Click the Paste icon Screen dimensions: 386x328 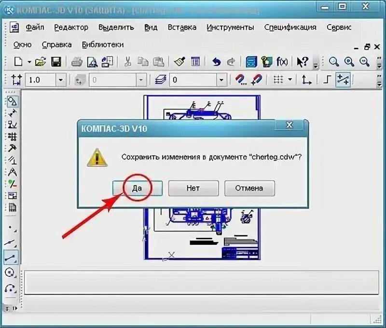(159, 62)
